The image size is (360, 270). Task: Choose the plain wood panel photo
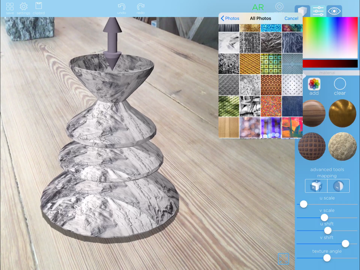tap(229, 127)
